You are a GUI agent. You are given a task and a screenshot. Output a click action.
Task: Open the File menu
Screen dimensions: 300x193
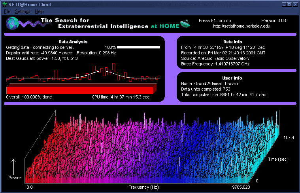[x=7, y=11]
